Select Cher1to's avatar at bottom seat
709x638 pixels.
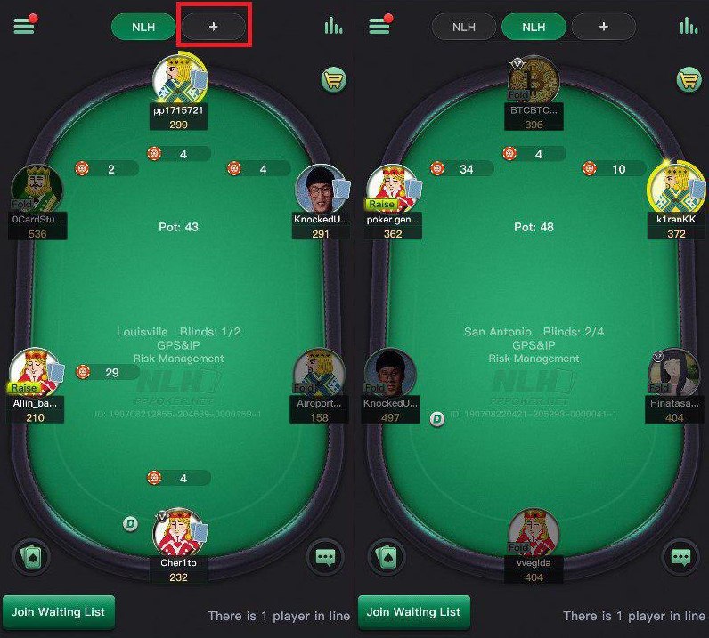point(180,533)
